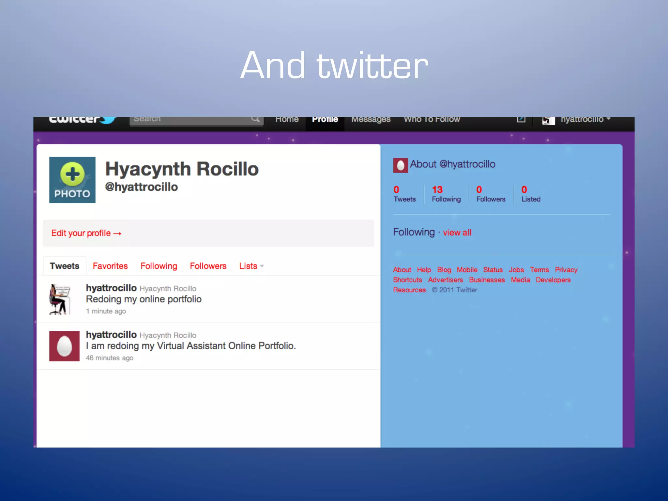The height and width of the screenshot is (501, 668).
Task: Open Messages in the navigation bar
Action: click(x=371, y=120)
